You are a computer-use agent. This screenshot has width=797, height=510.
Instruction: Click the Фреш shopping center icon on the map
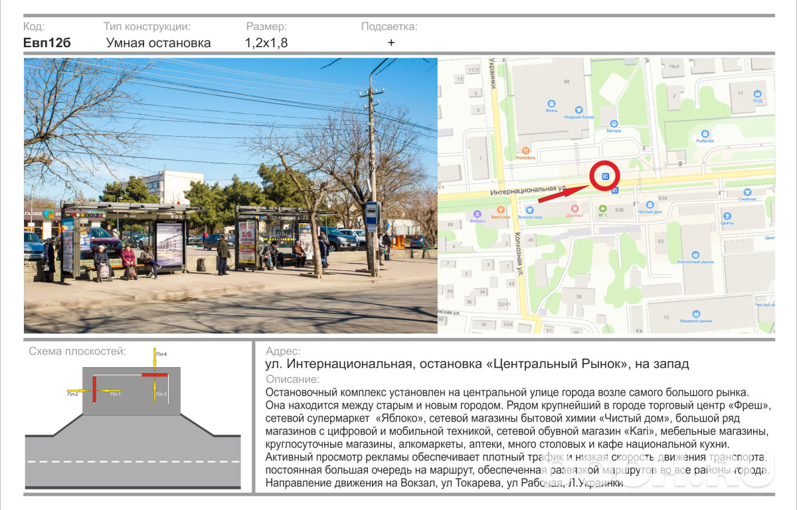tap(551, 103)
